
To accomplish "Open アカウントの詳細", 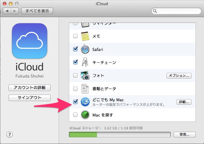I will [30, 88].
